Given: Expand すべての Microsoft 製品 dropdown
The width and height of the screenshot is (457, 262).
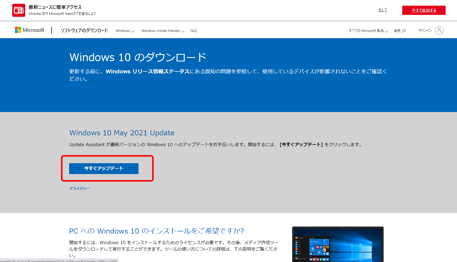Looking at the screenshot, I should coord(368,31).
